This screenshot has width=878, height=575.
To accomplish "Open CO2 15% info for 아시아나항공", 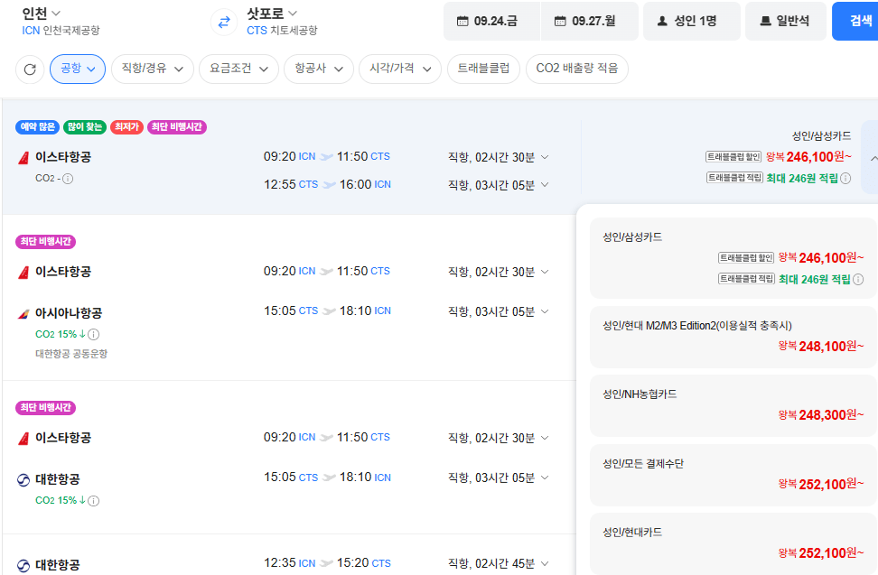I will 94,335.
